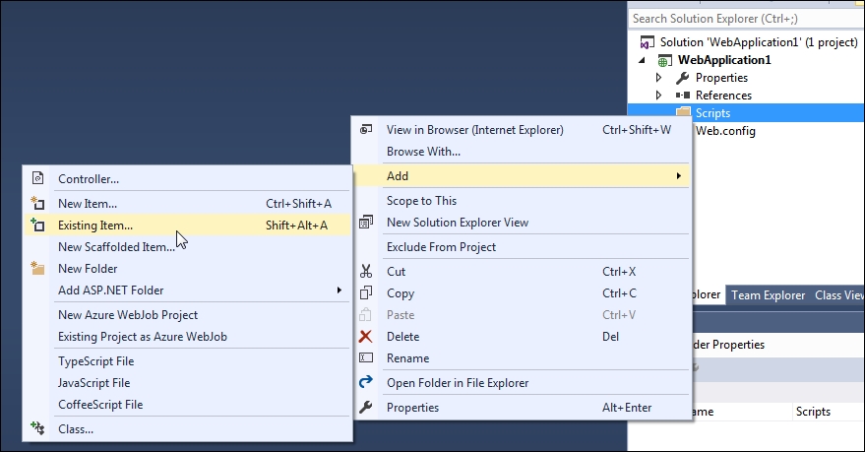
Task: Switch to the Class View tab
Action: pyautogui.click(x=839, y=295)
